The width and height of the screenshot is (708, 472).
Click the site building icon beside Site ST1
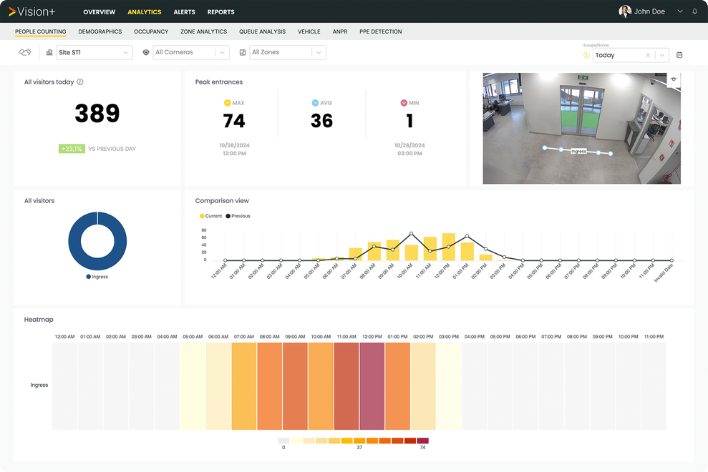point(49,52)
